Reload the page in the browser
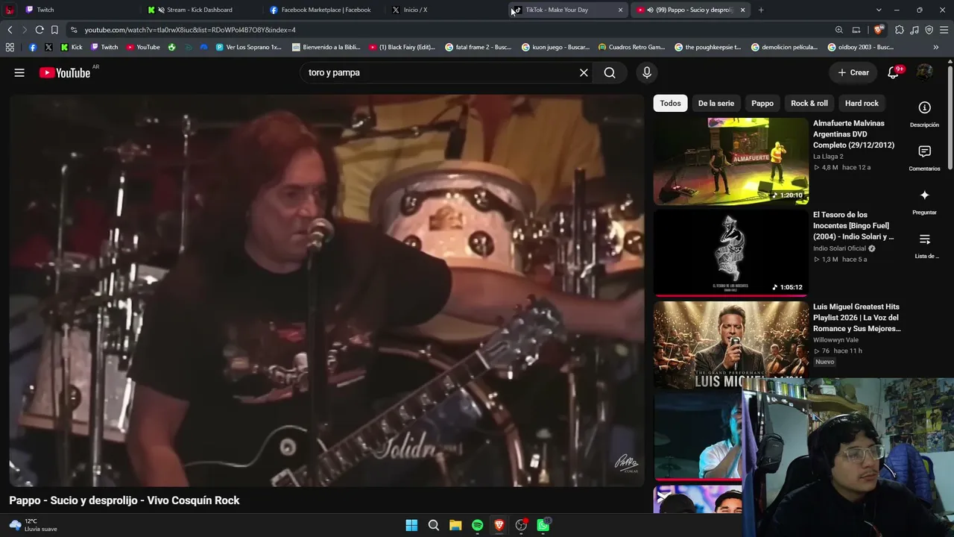The image size is (954, 537). [x=40, y=30]
